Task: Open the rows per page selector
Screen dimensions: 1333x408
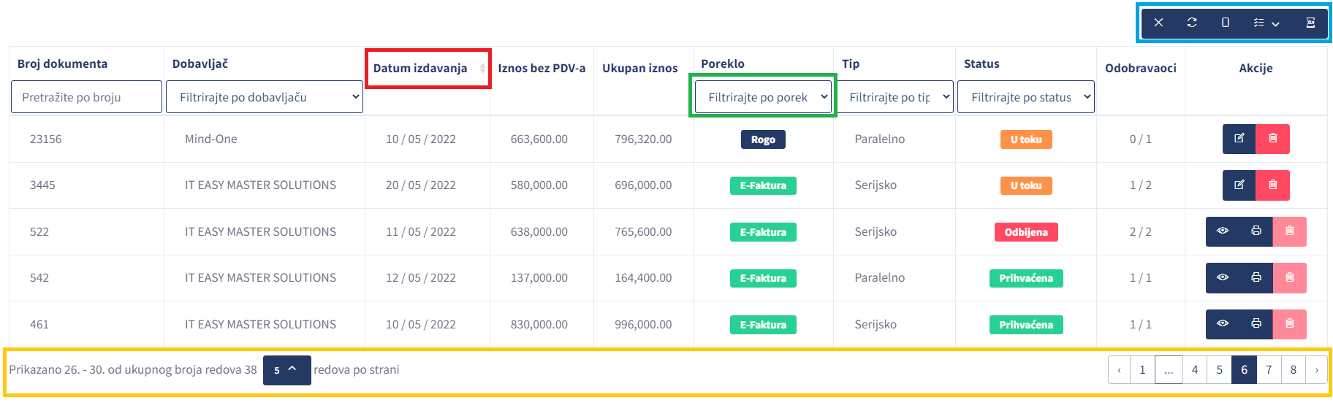Action: coord(286,370)
